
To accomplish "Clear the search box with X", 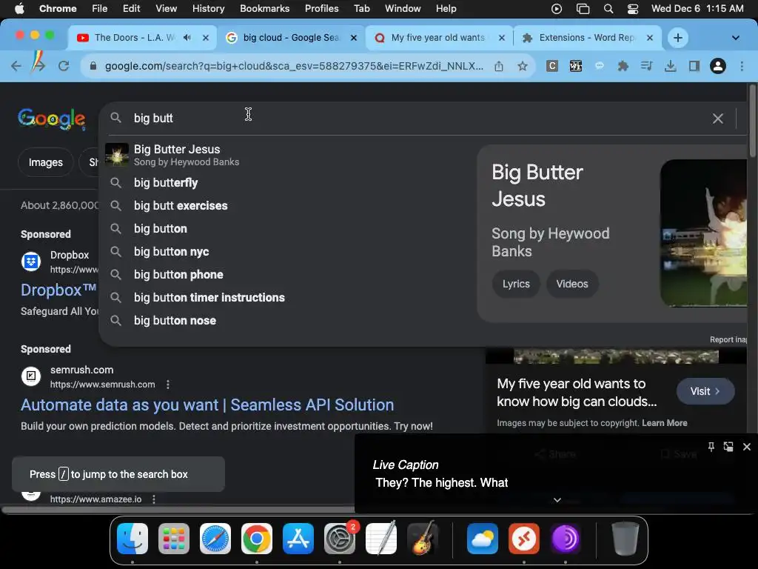I will click(717, 118).
